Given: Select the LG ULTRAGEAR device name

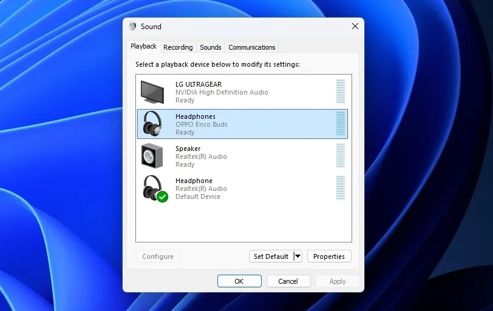Looking at the screenshot, I should [199, 84].
